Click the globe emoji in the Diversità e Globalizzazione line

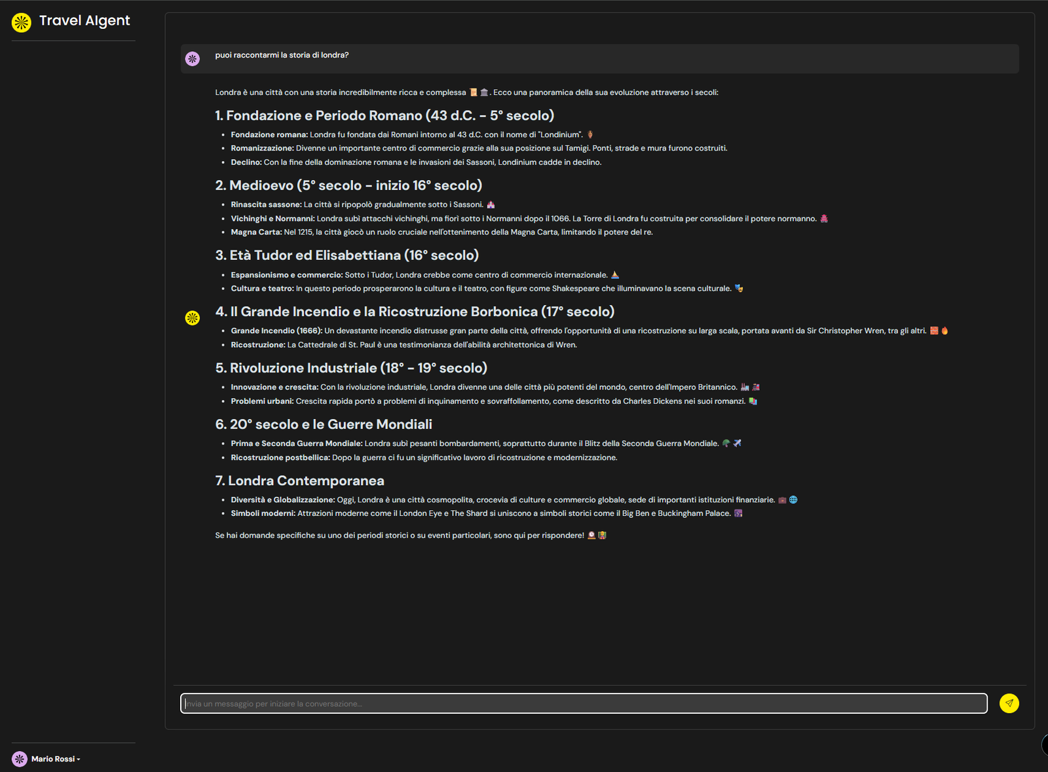(793, 499)
